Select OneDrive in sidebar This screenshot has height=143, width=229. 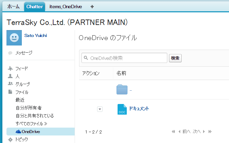point(41,132)
